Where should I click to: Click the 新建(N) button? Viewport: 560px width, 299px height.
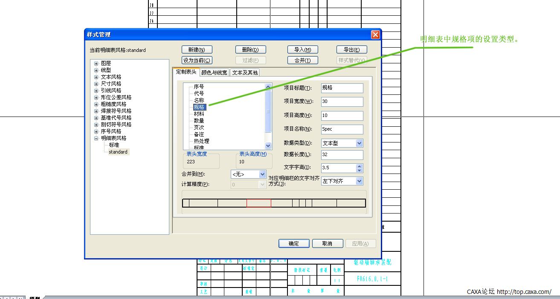click(x=197, y=50)
